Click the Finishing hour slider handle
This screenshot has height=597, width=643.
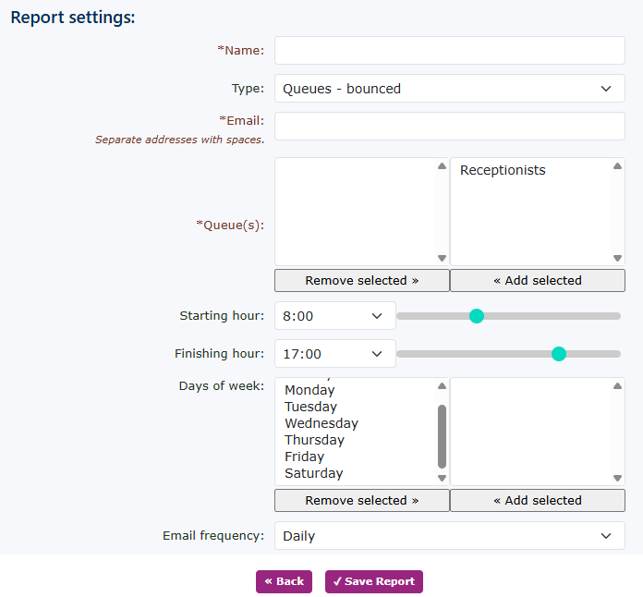[558, 354]
